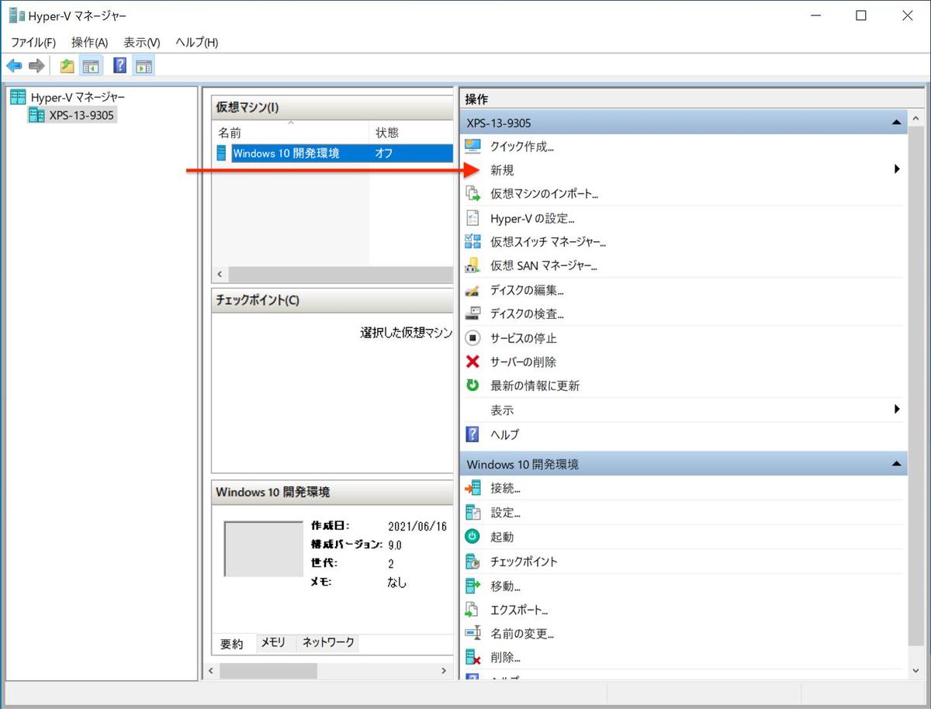Click the red X サーバーの削除 icon
Image resolution: width=931 pixels, height=709 pixels.
(472, 361)
